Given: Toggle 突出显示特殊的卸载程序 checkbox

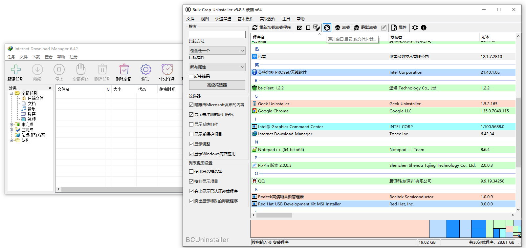Looking at the screenshot, I should click(191, 201).
